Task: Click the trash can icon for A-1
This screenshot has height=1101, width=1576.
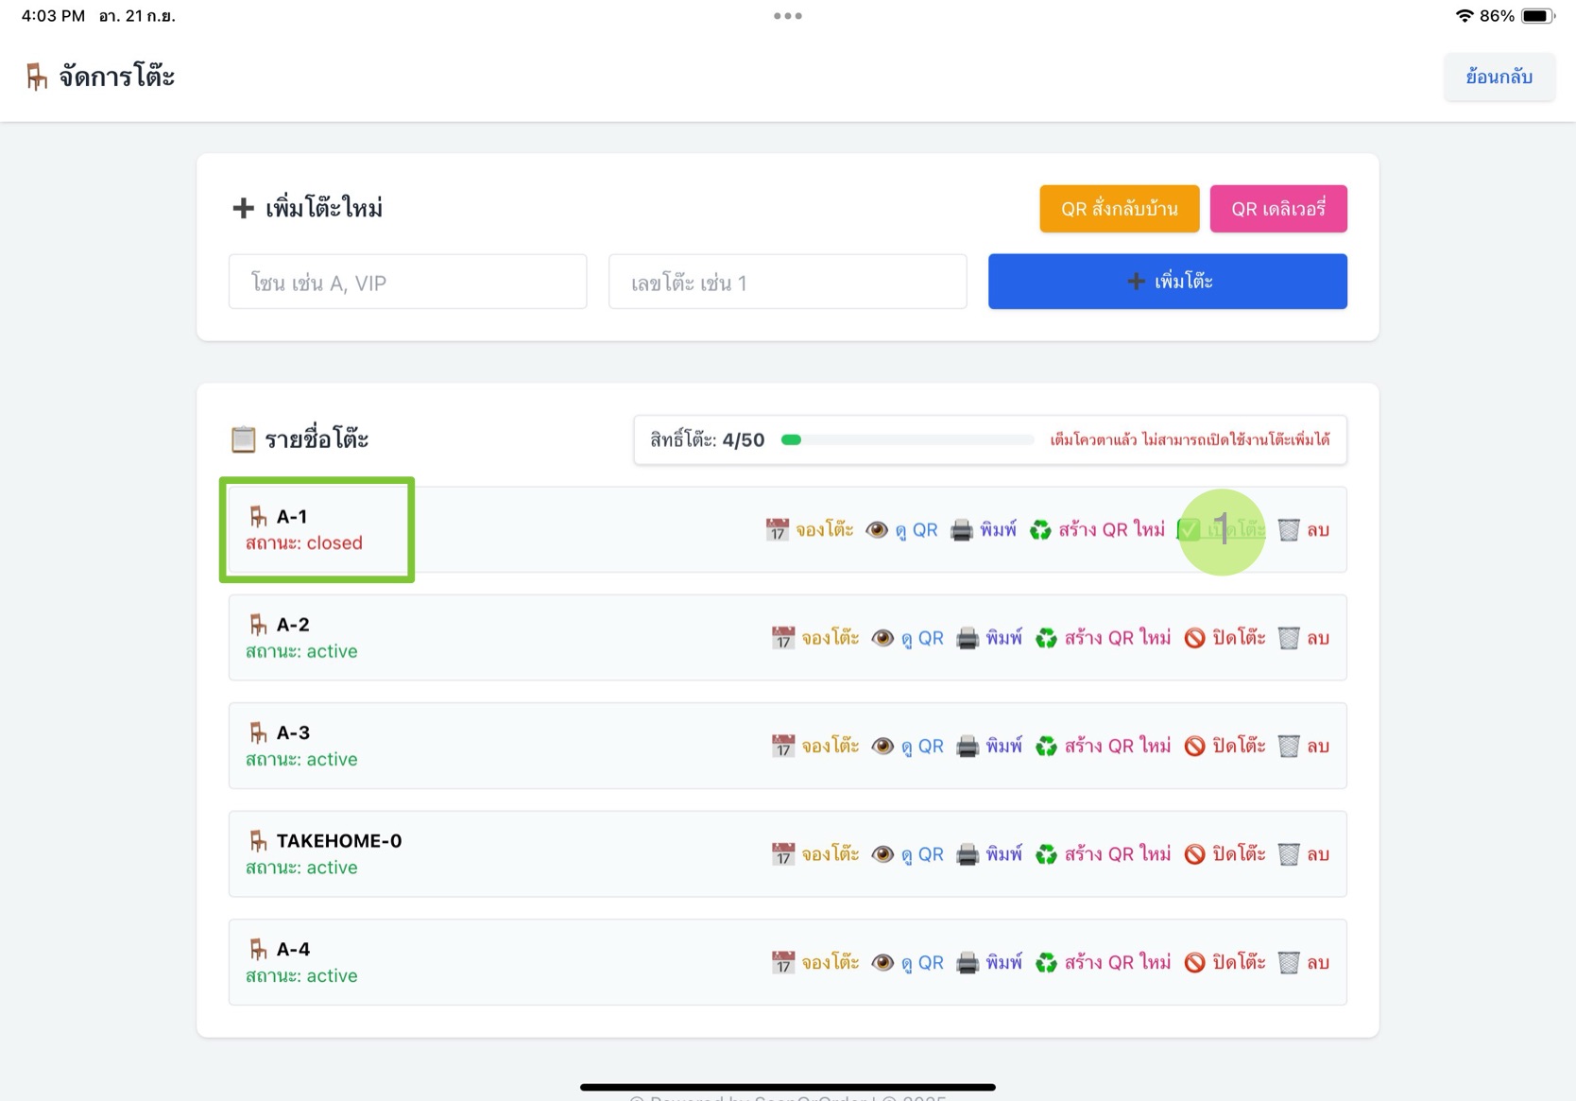Action: tap(1288, 530)
